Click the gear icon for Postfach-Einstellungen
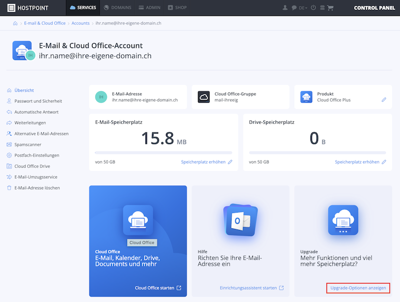Image resolution: width=400 pixels, height=302 pixels. pyautogui.click(x=9, y=155)
